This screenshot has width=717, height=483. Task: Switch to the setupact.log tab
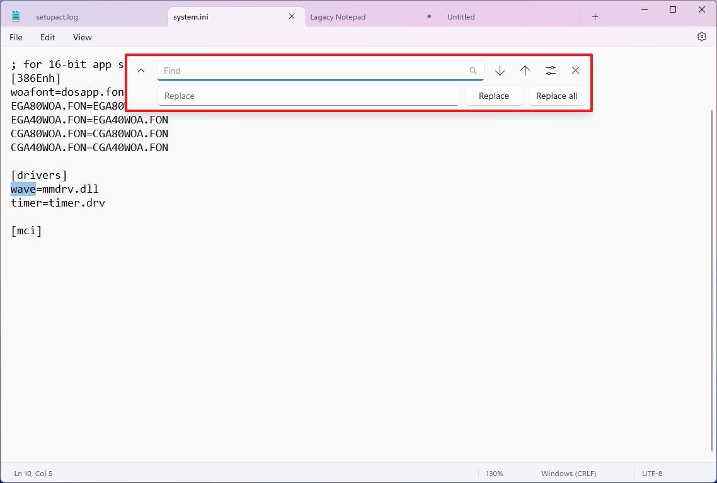pos(57,16)
